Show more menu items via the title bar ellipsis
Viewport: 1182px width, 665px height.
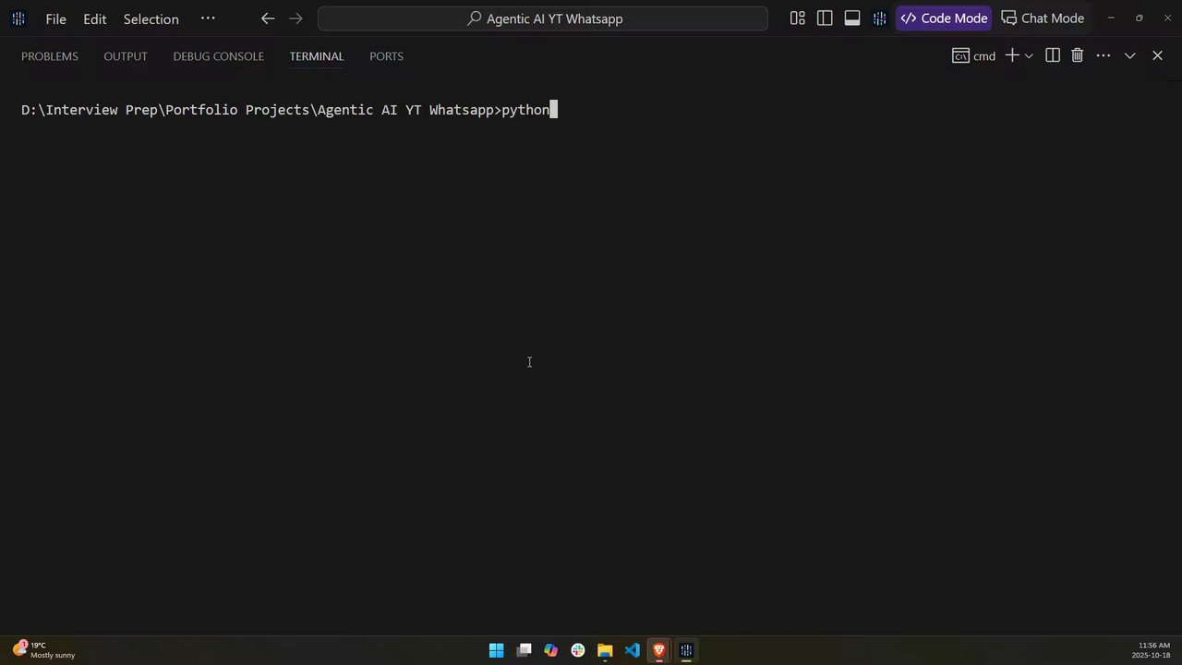[208, 18]
